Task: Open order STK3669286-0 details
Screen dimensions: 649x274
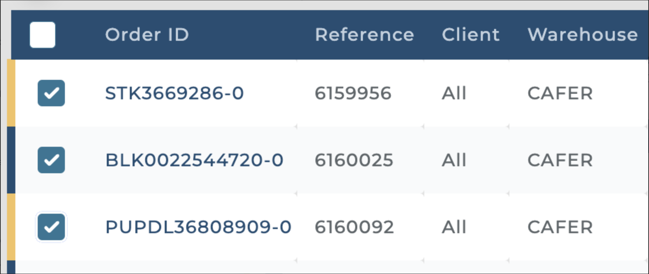Action: (174, 93)
